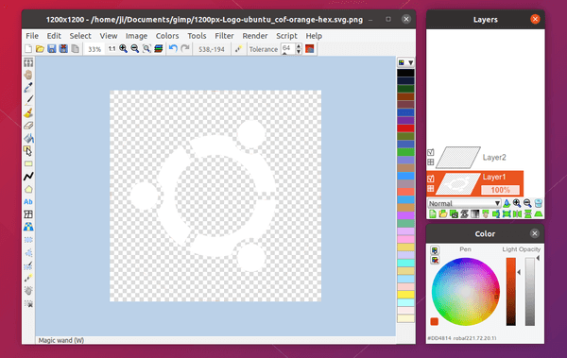Image resolution: width=567 pixels, height=358 pixels.
Task: Open the Filter menu
Action: click(224, 36)
